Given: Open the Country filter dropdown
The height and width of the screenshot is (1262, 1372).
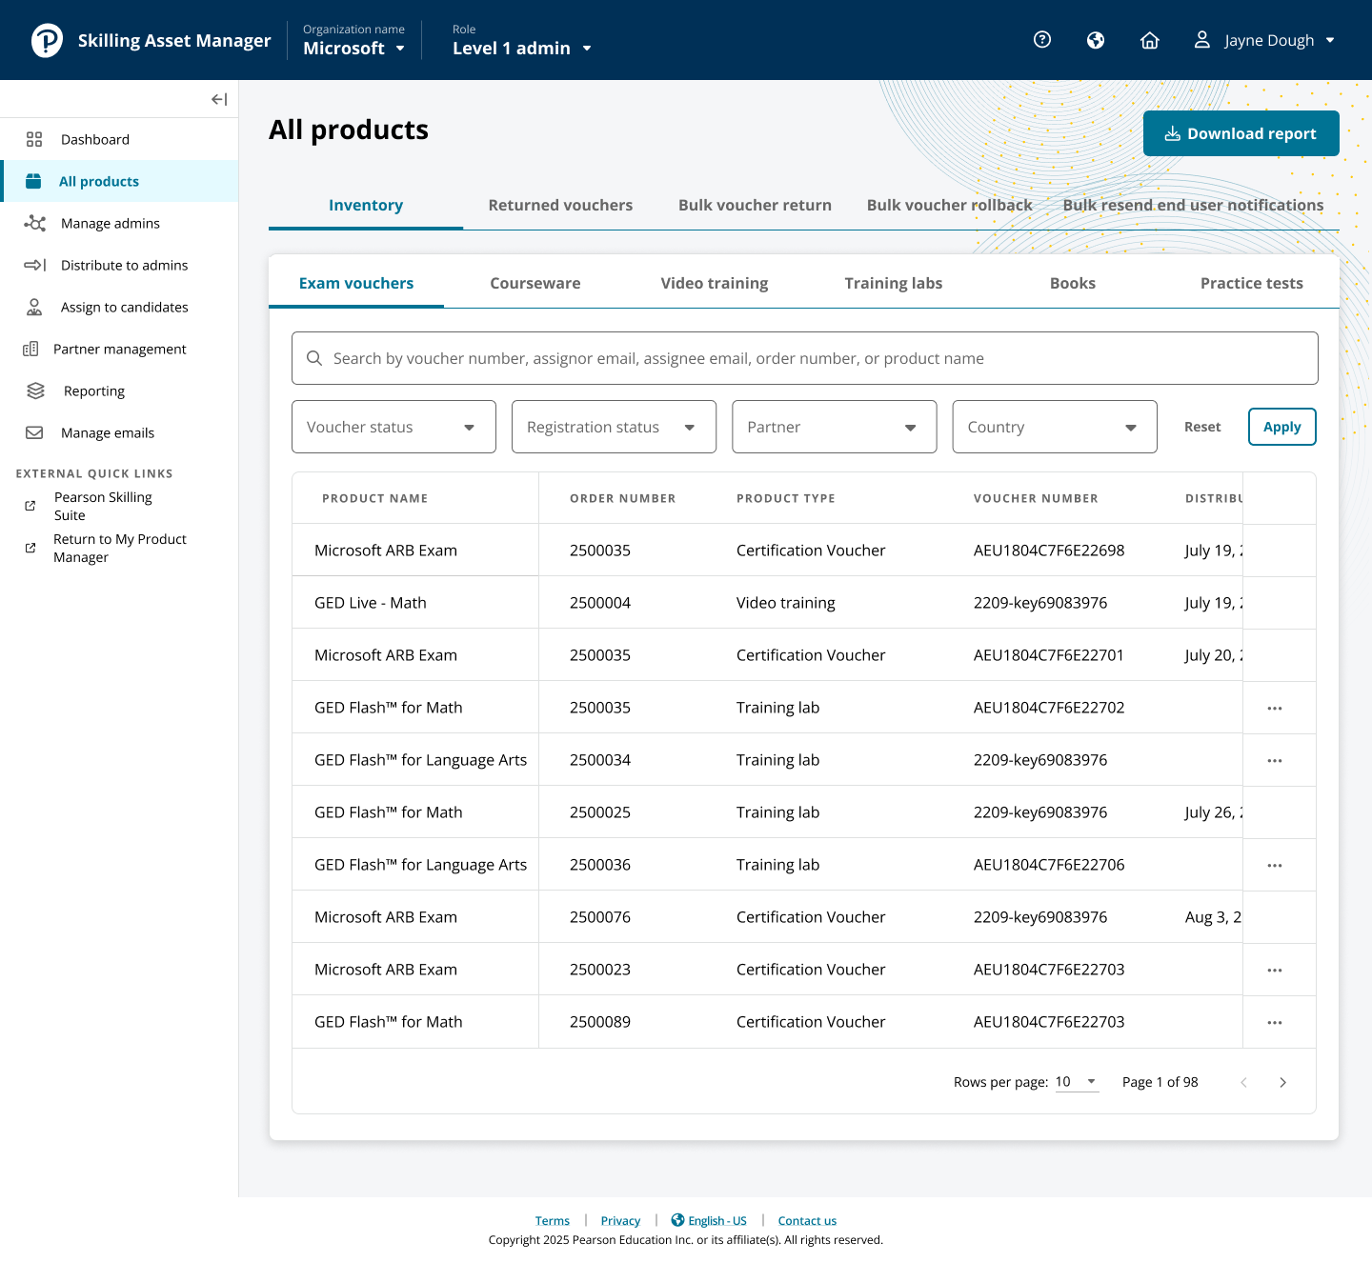Looking at the screenshot, I should point(1055,427).
